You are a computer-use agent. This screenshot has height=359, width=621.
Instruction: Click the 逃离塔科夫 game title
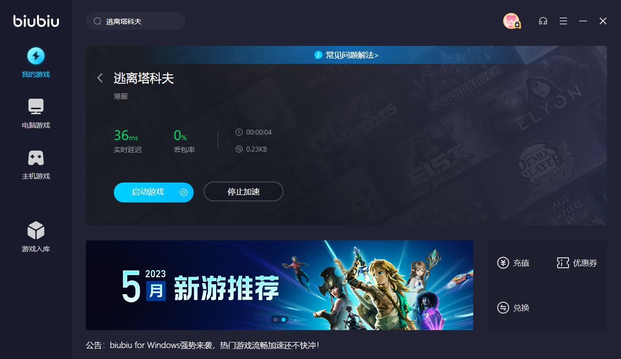click(x=144, y=78)
